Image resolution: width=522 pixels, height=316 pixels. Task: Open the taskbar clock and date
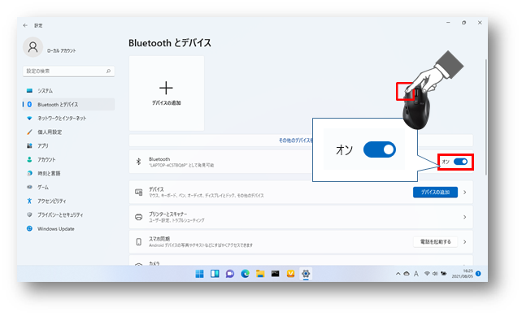click(x=463, y=274)
